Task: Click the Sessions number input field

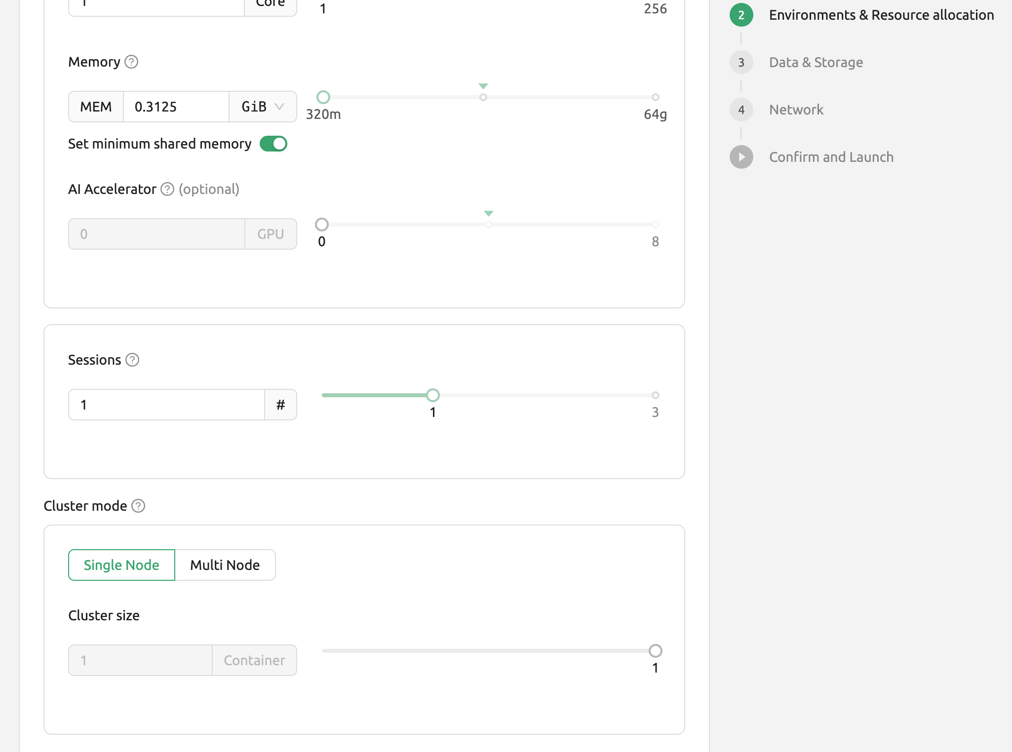Action: pyautogui.click(x=167, y=405)
